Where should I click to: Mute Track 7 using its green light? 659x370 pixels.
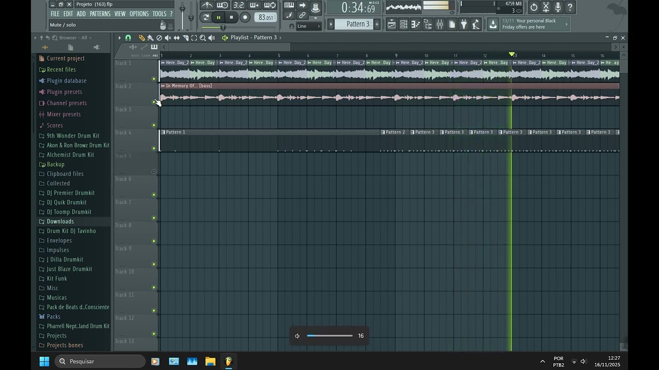153,218
